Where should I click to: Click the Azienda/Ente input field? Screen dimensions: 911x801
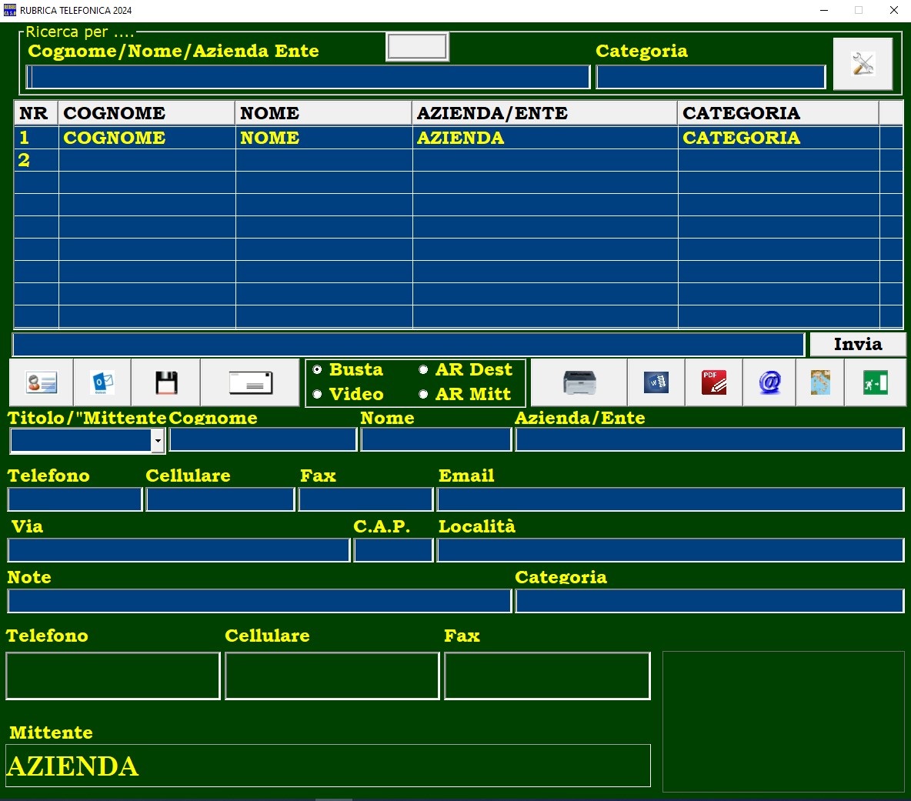click(709, 439)
